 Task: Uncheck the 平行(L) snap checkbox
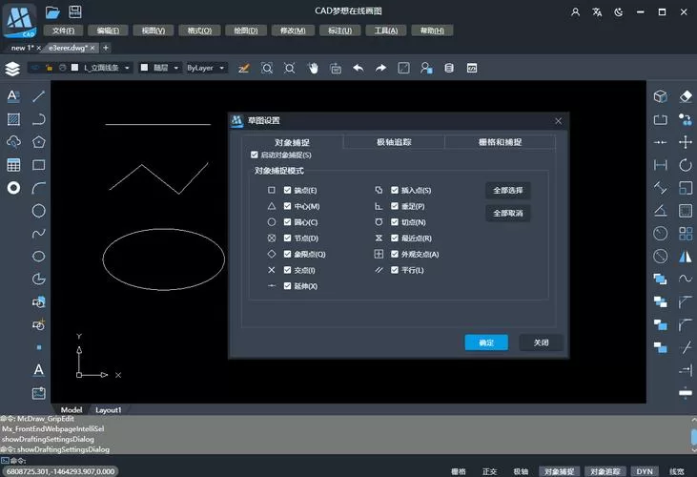coord(395,270)
